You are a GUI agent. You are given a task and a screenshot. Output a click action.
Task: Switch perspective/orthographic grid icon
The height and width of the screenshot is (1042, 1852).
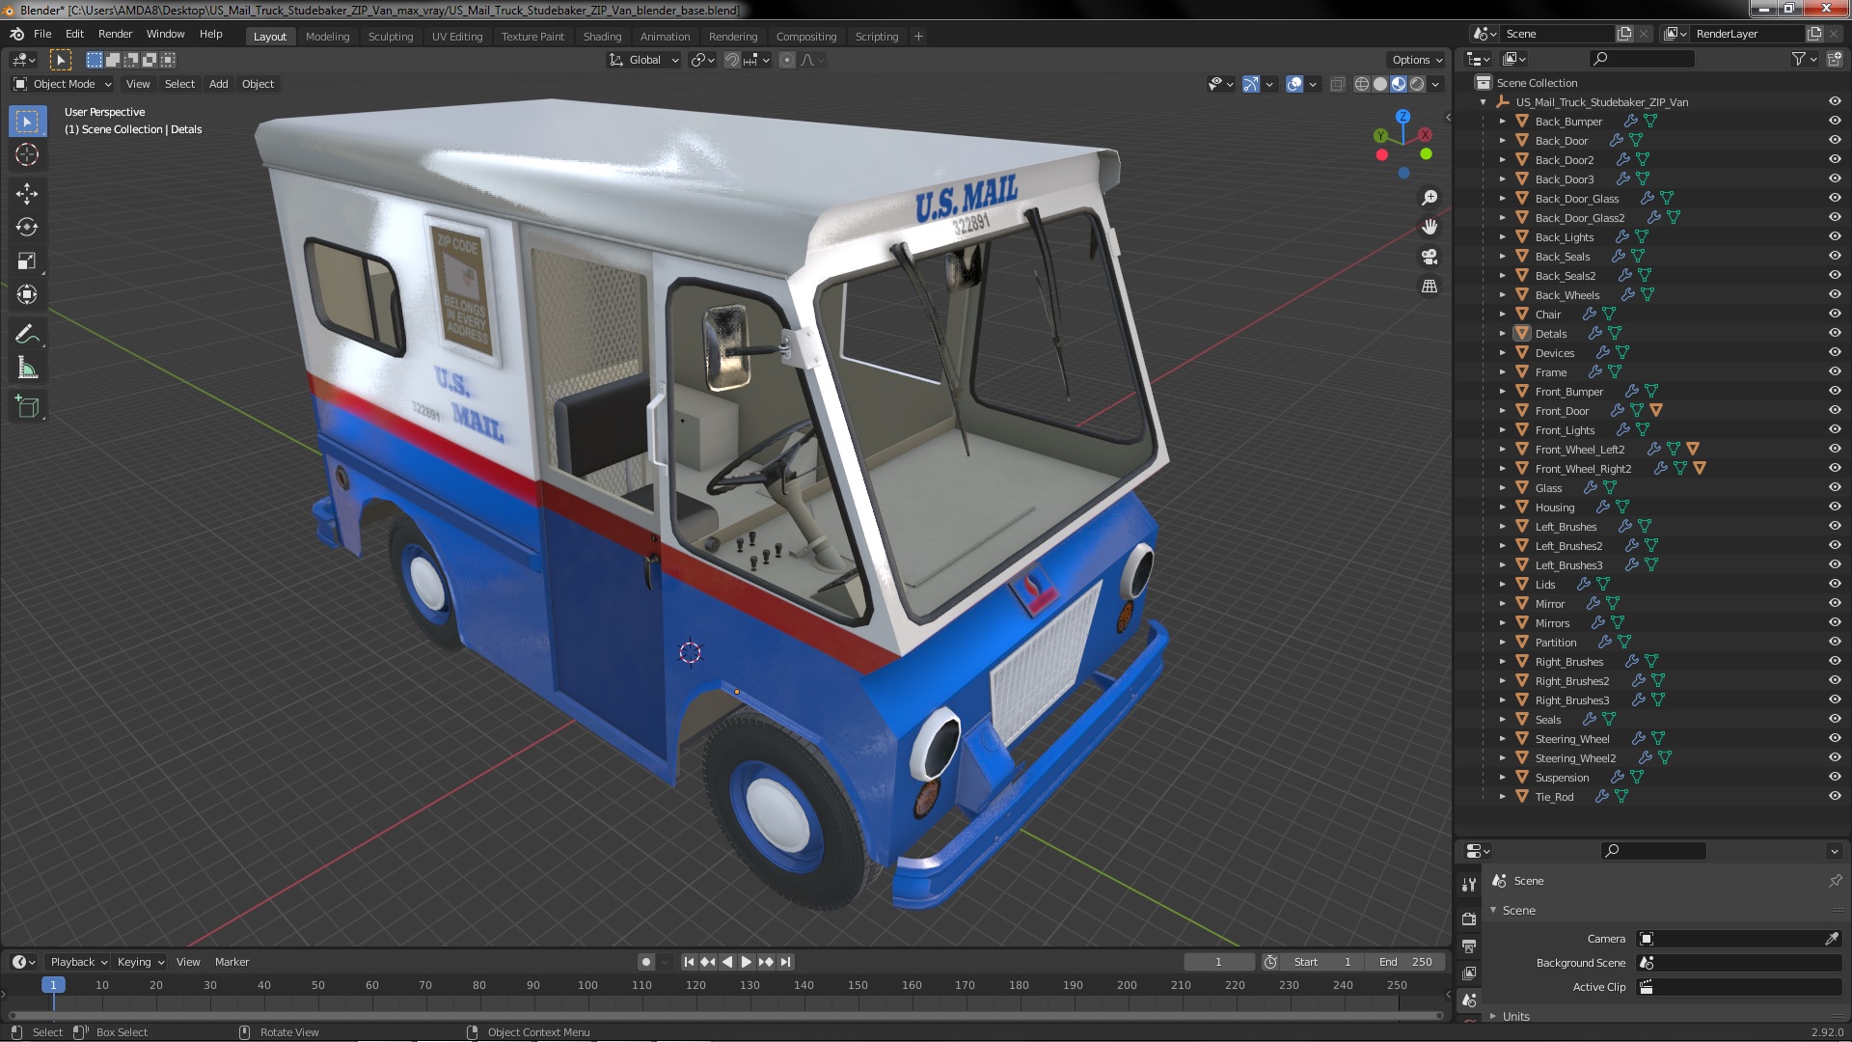1430,287
